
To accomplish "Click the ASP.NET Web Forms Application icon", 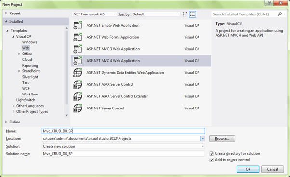I will pos(78,37).
